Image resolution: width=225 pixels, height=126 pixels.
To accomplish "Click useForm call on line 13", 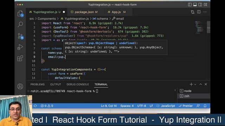I will [x=76, y=74].
